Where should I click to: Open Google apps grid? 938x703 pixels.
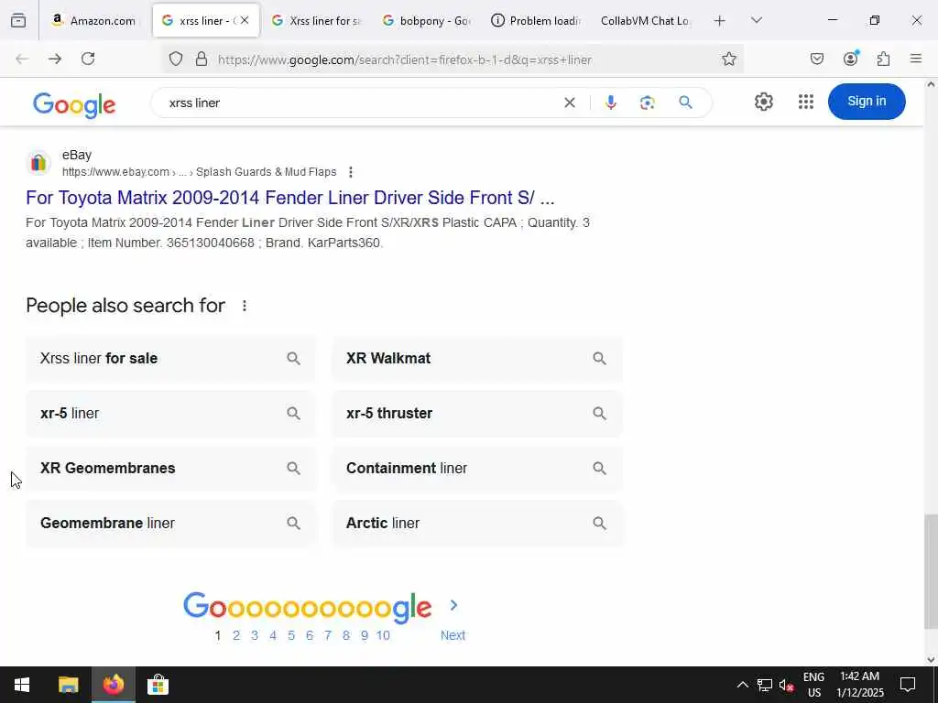point(806,102)
